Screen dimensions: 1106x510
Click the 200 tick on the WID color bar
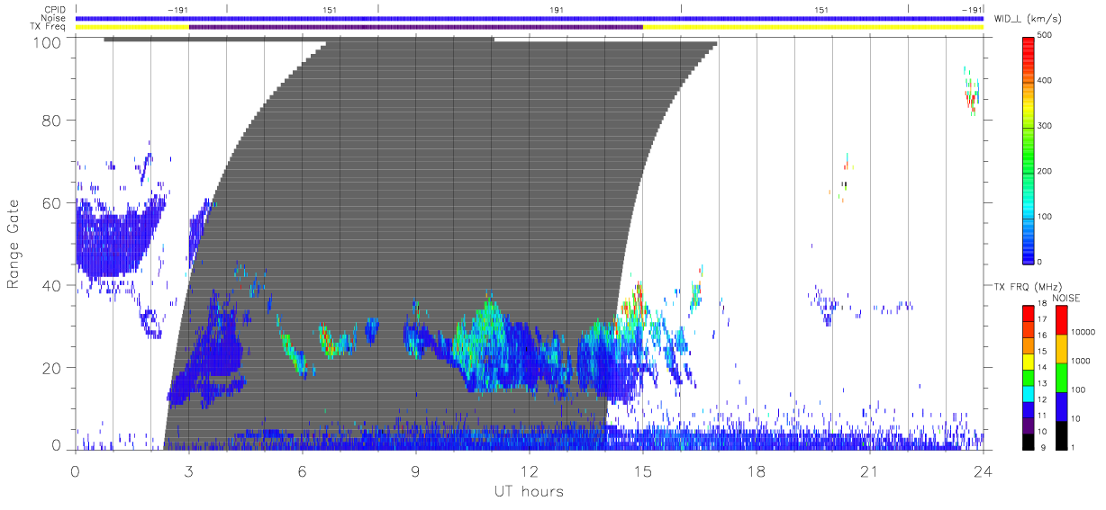[x=1045, y=171]
